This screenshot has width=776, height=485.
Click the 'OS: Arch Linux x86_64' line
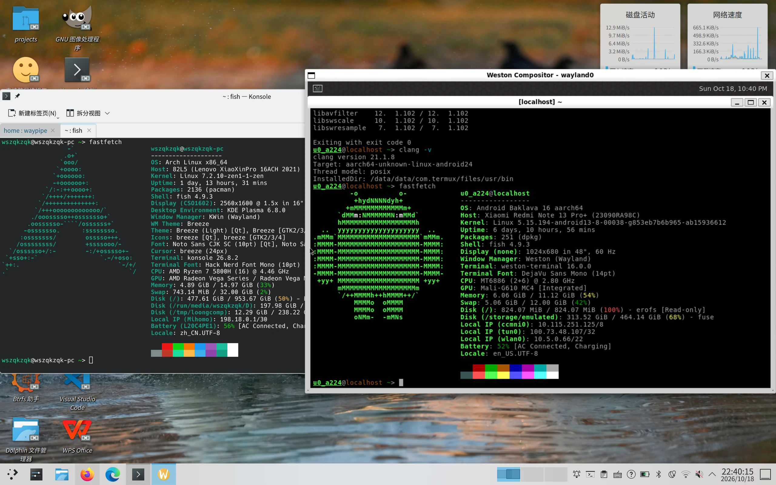click(189, 162)
